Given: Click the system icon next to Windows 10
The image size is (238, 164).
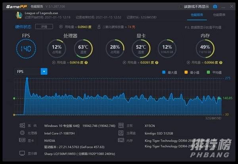Looking at the screenshot, I should (22, 125).
